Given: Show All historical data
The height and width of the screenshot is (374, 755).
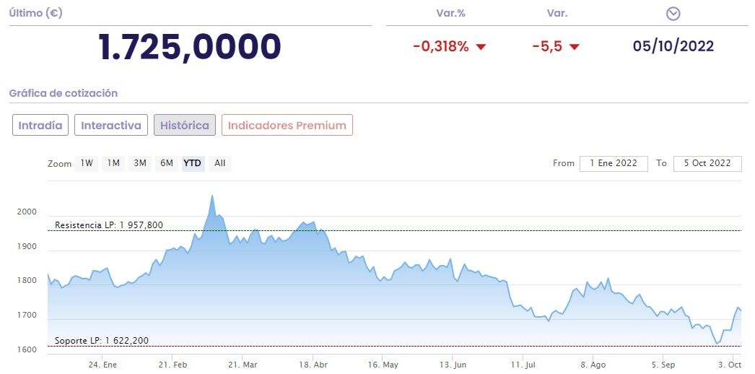Looking at the screenshot, I should pyautogui.click(x=220, y=163).
